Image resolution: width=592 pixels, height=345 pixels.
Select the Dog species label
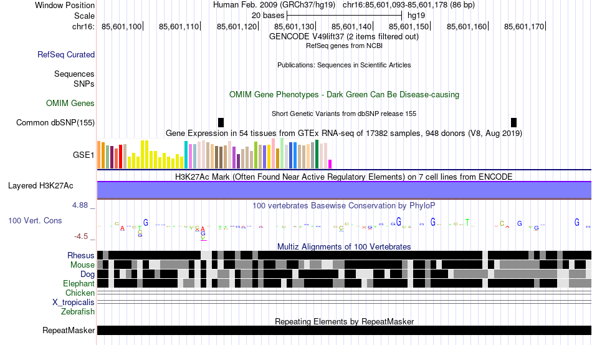pyautogui.click(x=87, y=275)
